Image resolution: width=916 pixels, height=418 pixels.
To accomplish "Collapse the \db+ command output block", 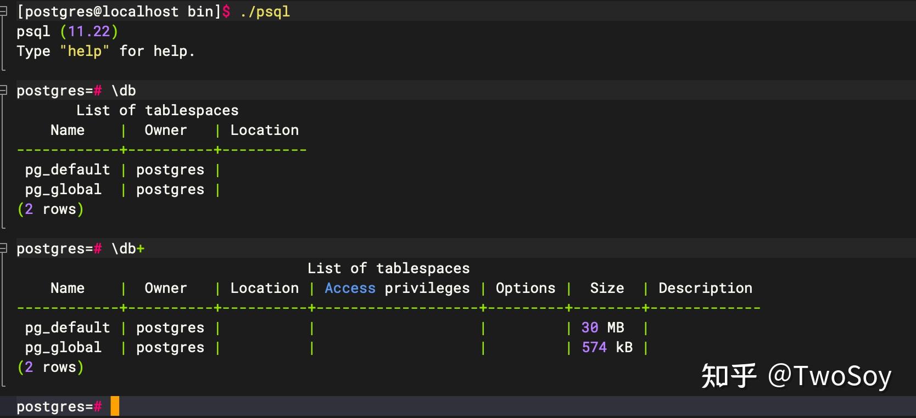I will (3, 248).
